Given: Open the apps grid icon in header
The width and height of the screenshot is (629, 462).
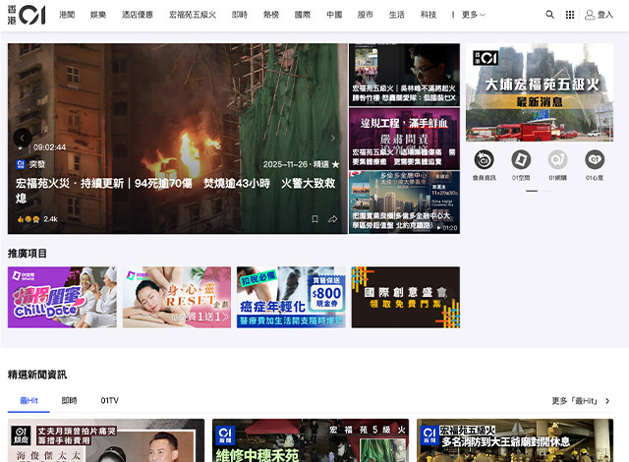Looking at the screenshot, I should [x=570, y=15].
